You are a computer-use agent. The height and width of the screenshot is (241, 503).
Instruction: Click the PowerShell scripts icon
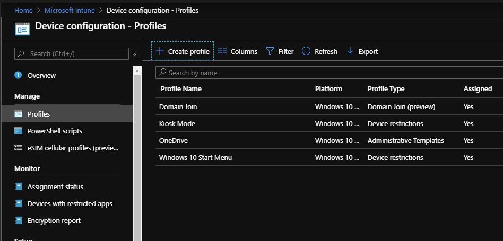[x=18, y=131]
